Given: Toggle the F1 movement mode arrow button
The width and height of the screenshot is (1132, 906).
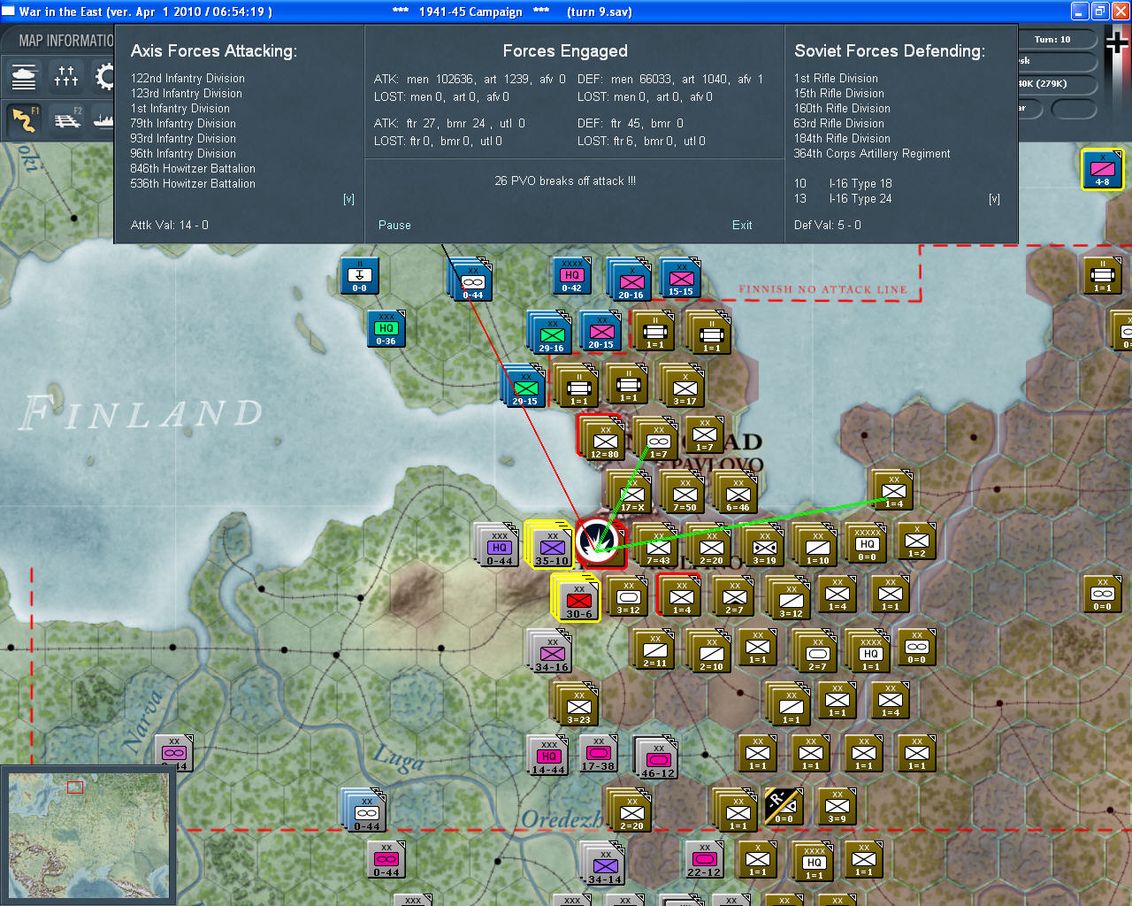Looking at the screenshot, I should click(x=24, y=119).
